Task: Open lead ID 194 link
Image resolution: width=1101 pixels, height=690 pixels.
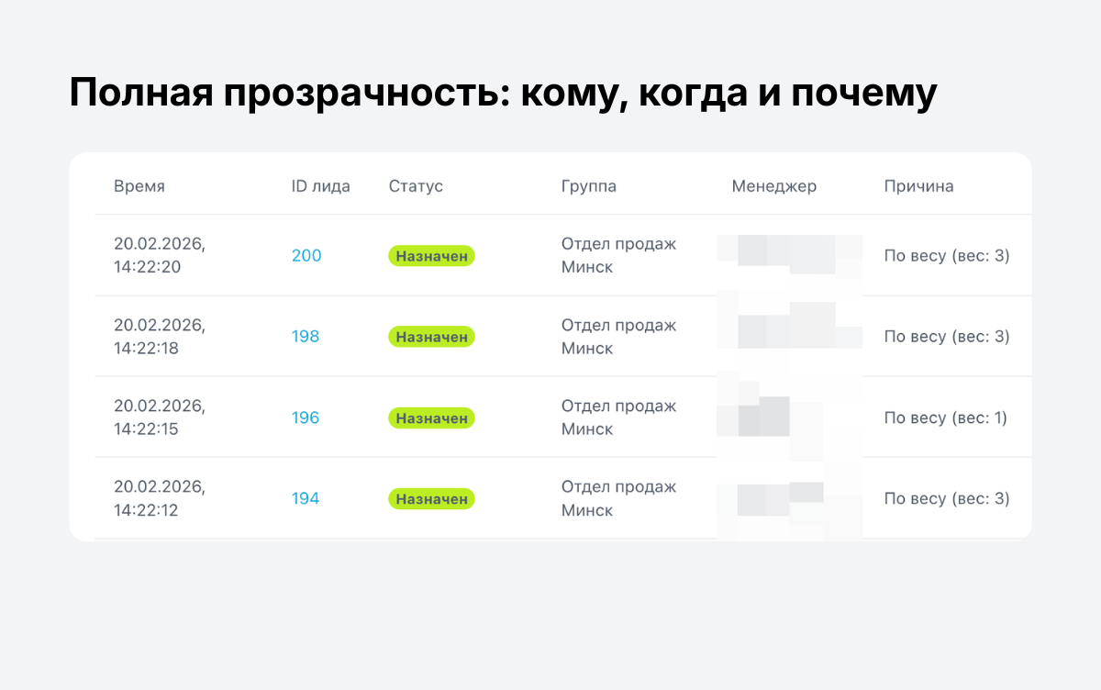Action: pyautogui.click(x=306, y=499)
